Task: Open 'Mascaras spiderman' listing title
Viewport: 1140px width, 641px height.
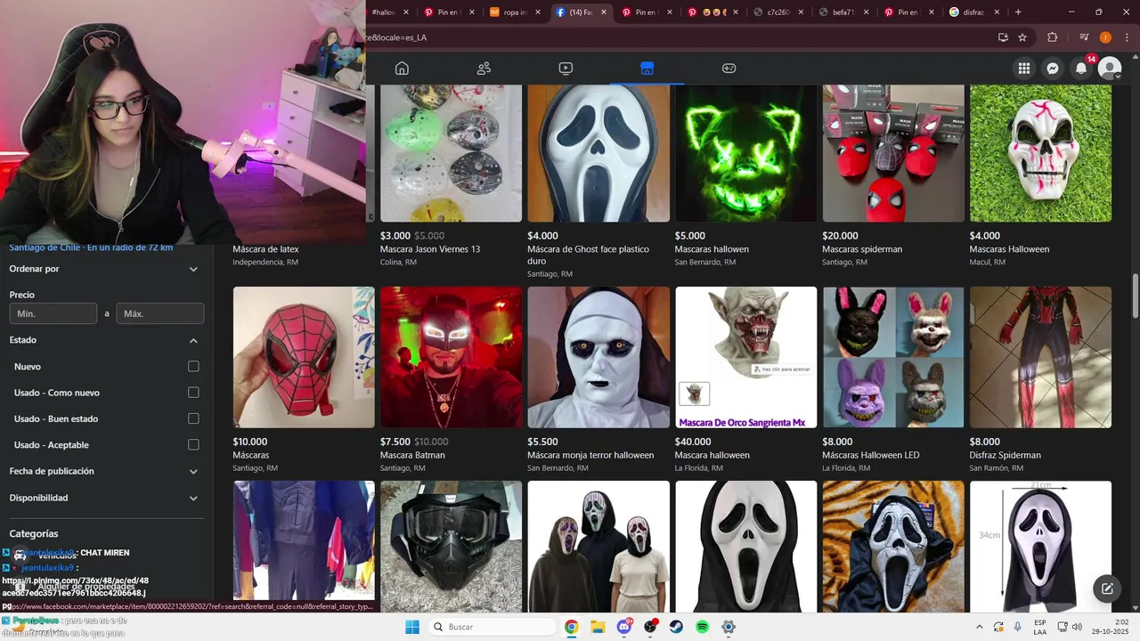Action: pyautogui.click(x=862, y=249)
